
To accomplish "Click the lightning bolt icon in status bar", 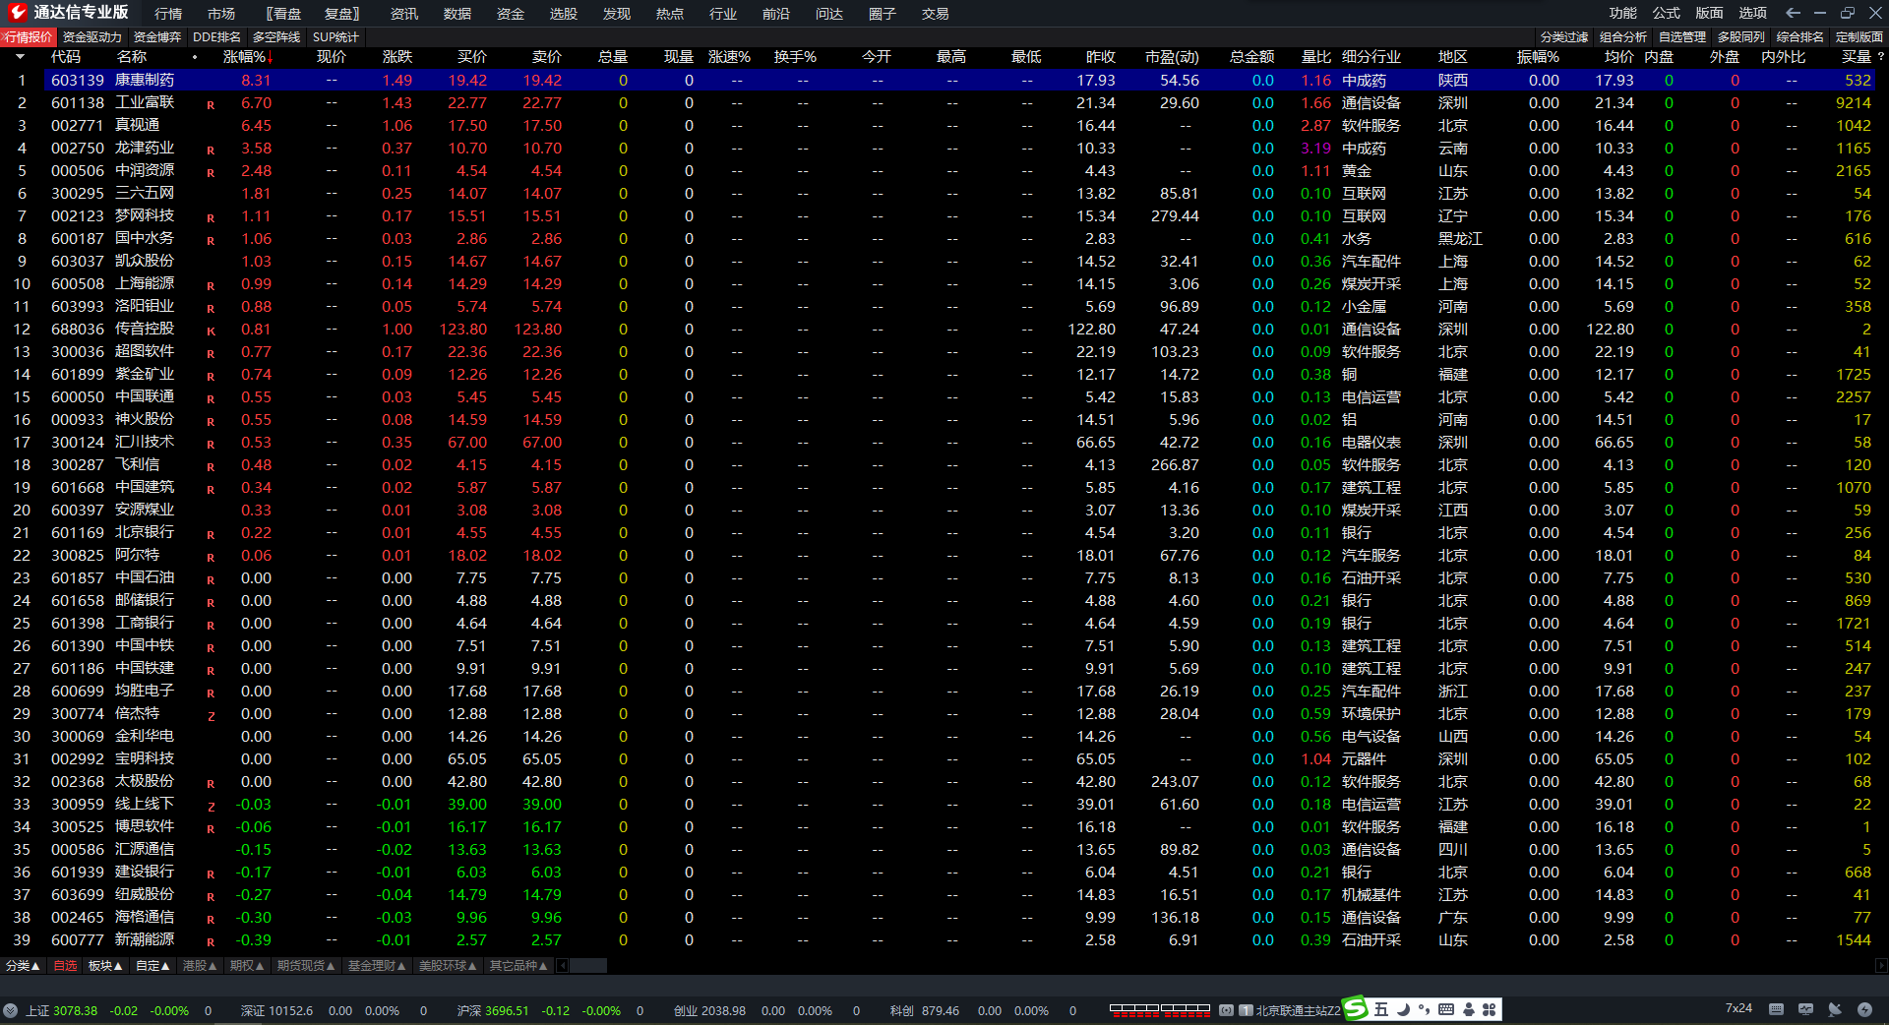I will (x=1864, y=1009).
